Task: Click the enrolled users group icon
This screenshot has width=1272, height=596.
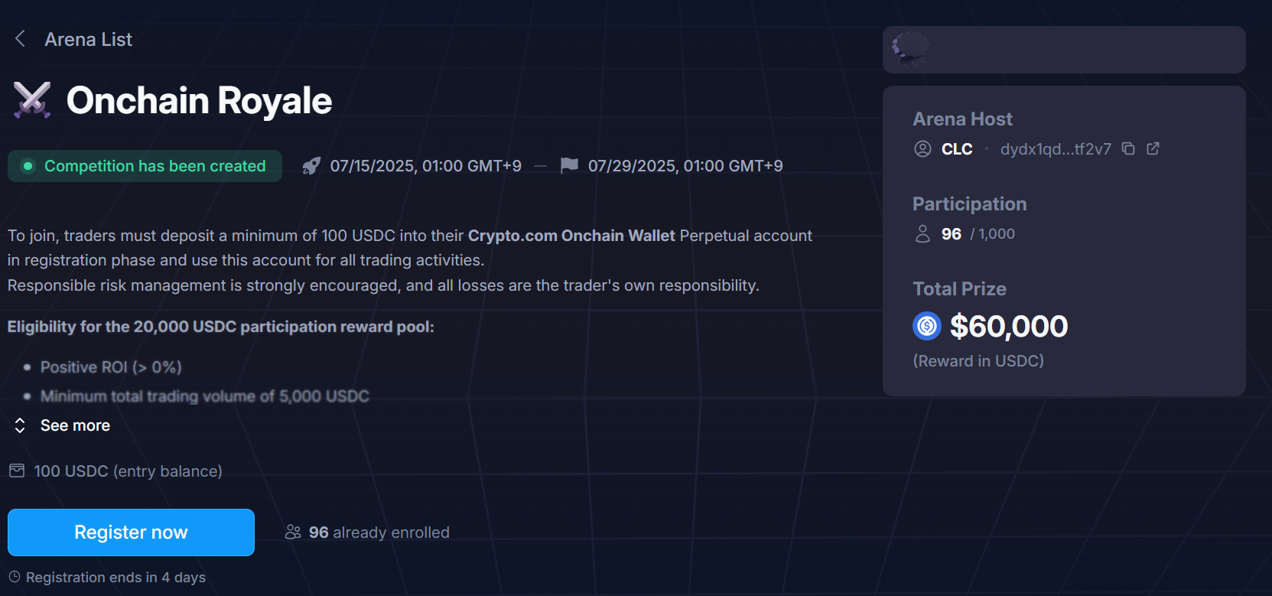Action: 293,532
